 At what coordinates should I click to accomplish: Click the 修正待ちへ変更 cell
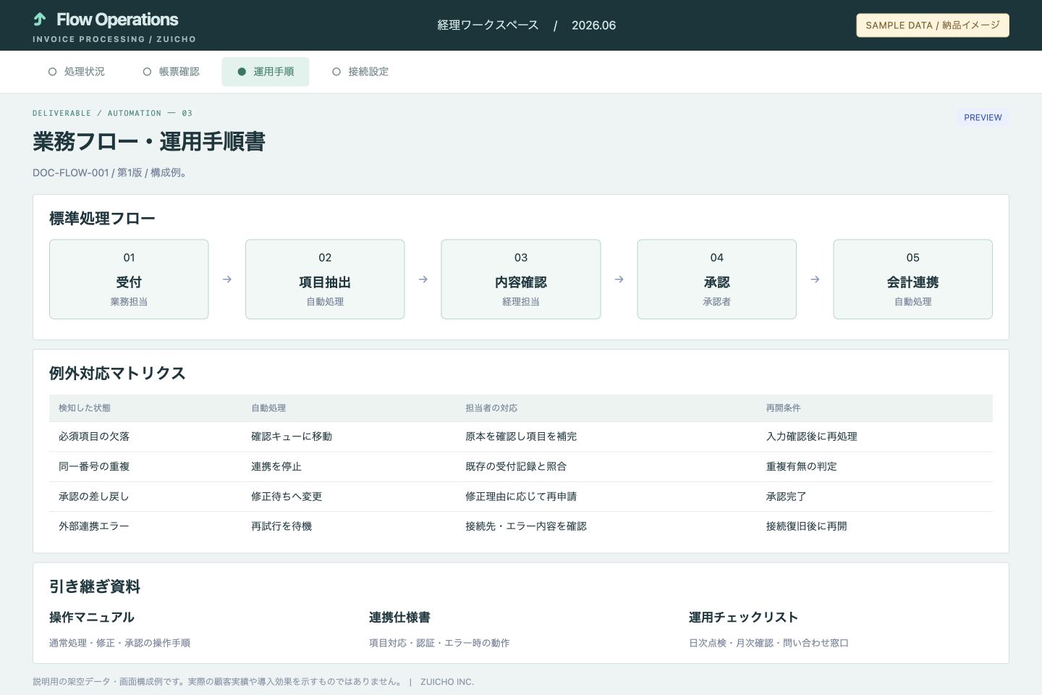point(287,497)
